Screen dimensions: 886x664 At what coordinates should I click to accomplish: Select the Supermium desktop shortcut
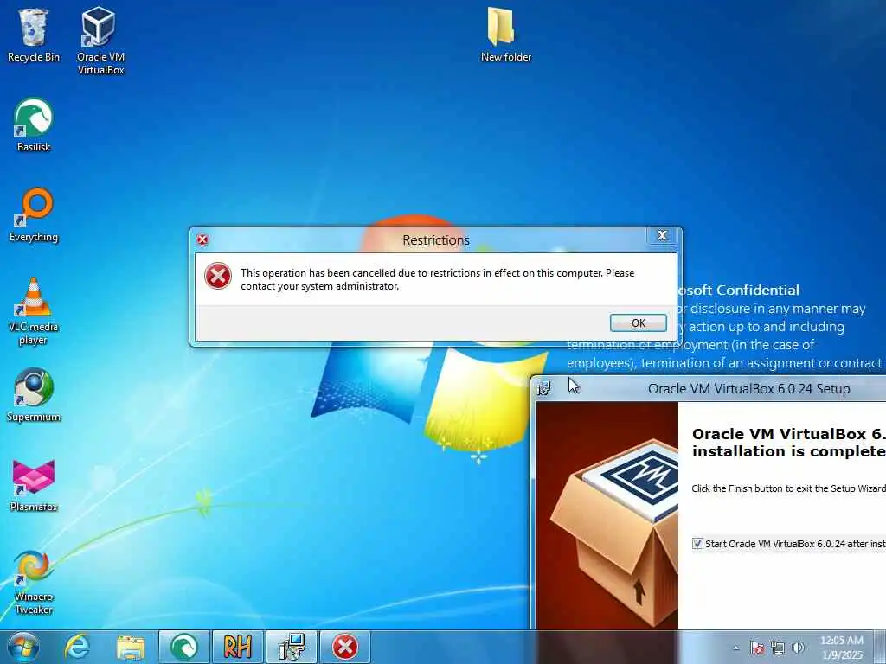point(34,395)
